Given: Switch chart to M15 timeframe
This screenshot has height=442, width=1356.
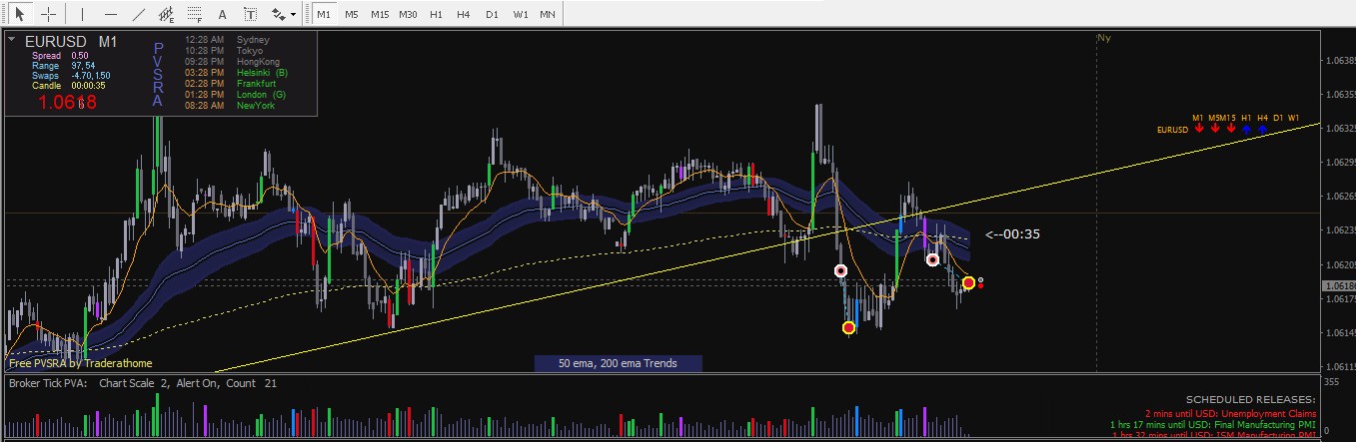Looking at the screenshot, I should click(380, 15).
